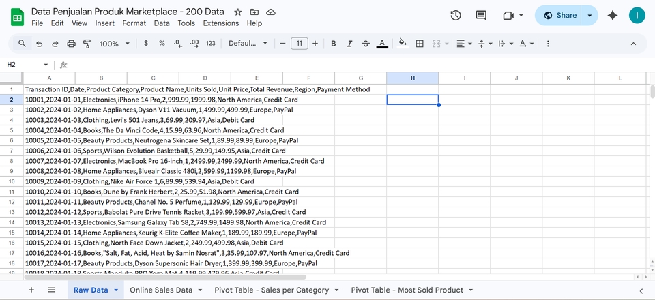The height and width of the screenshot is (300, 655).
Task: Open the More toolbar options menu
Action: [548, 44]
